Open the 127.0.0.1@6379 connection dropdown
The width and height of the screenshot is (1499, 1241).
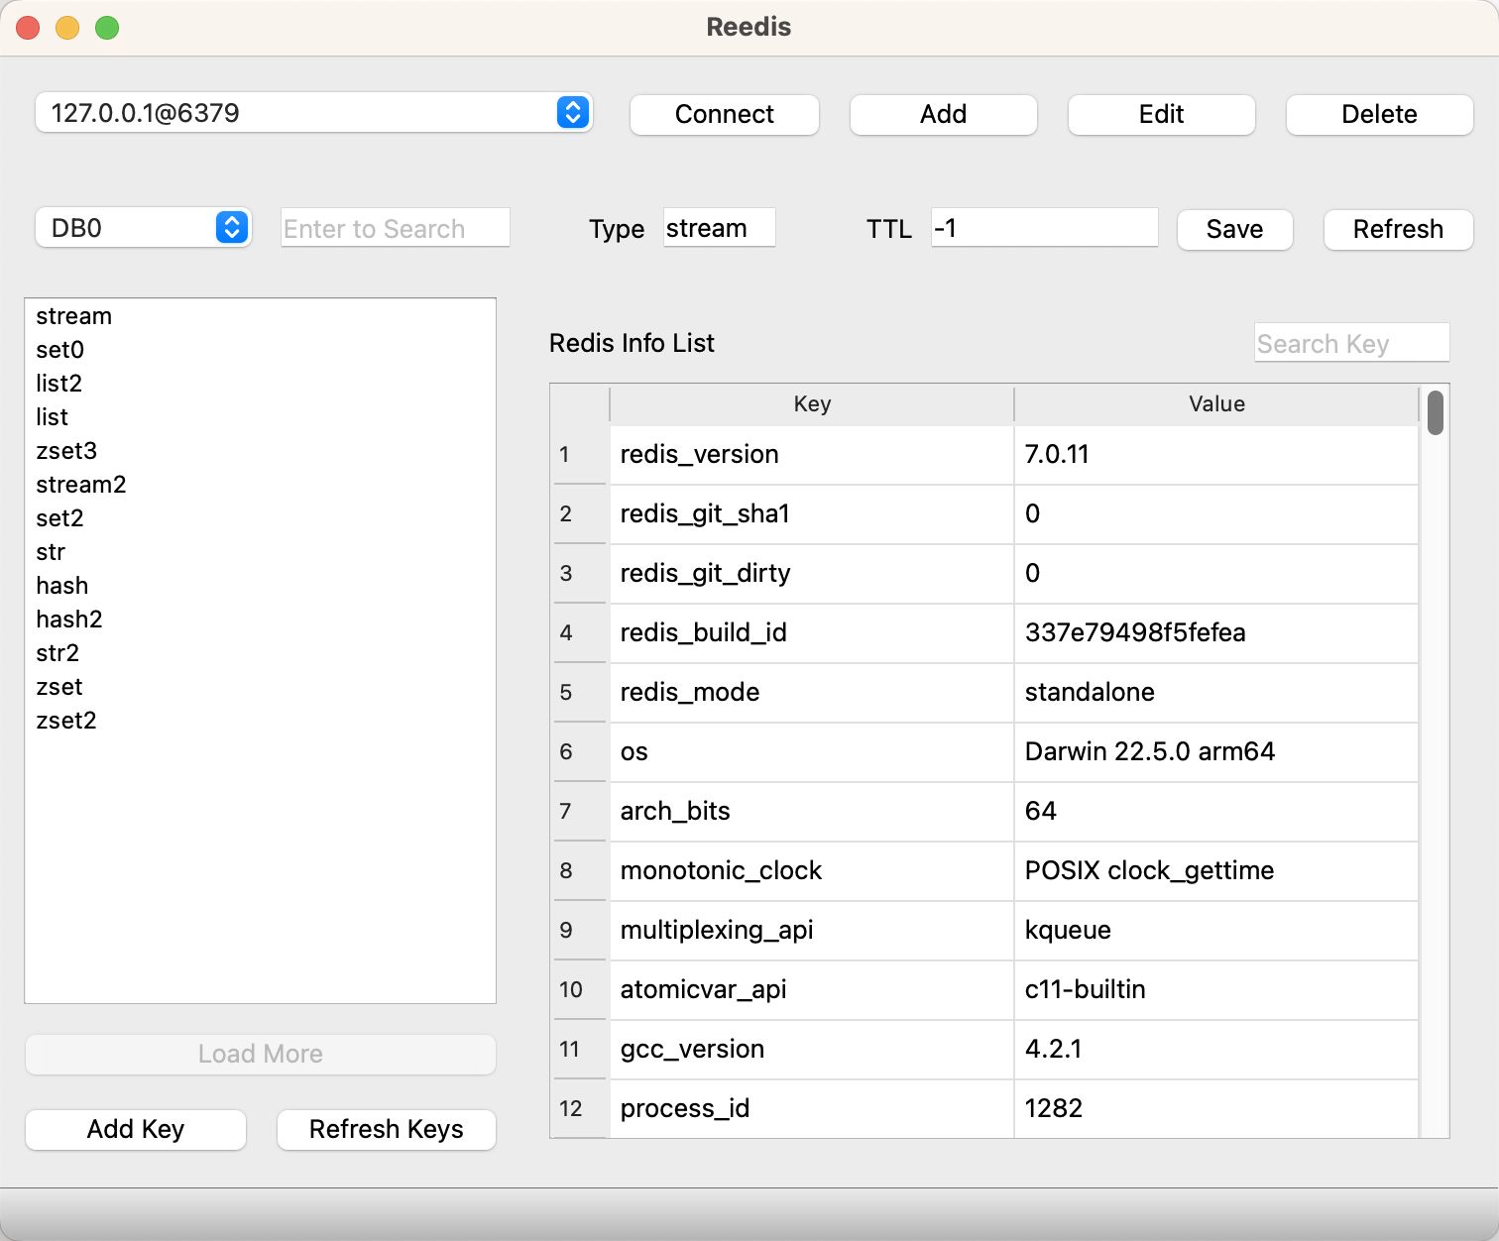(313, 113)
